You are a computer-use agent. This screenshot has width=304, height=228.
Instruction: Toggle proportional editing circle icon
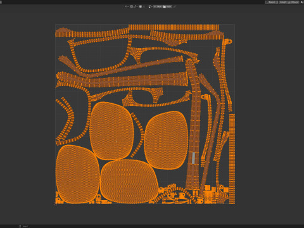(141, 6)
